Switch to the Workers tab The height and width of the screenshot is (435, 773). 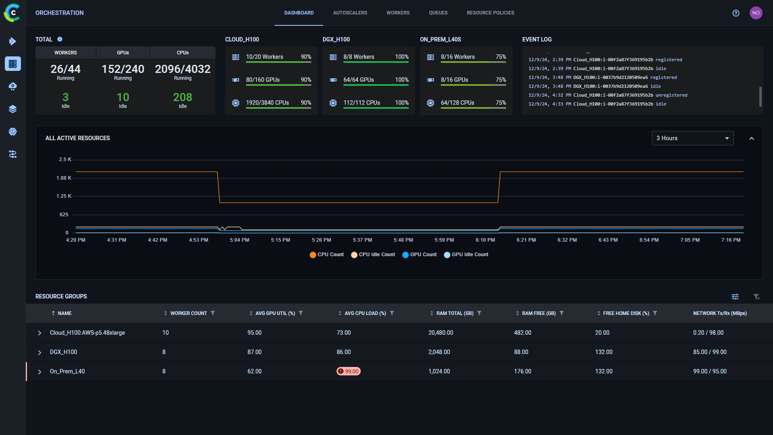click(398, 12)
